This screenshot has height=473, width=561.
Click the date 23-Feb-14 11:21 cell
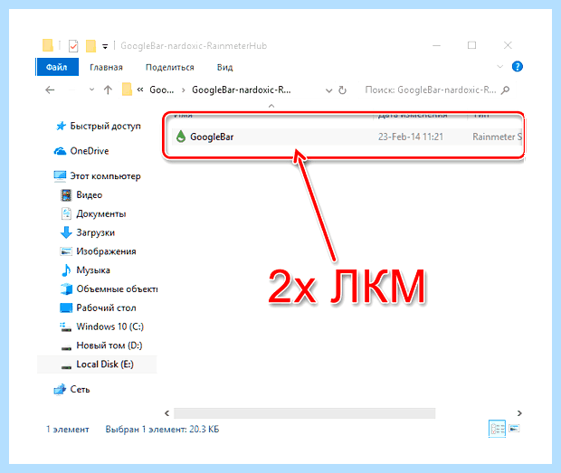click(x=411, y=137)
